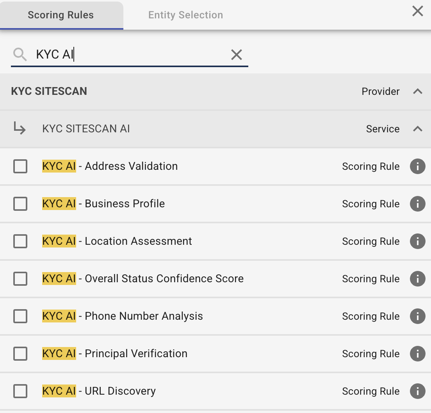Check the Address Validation checkbox
The image size is (431, 413).
coord(20,166)
